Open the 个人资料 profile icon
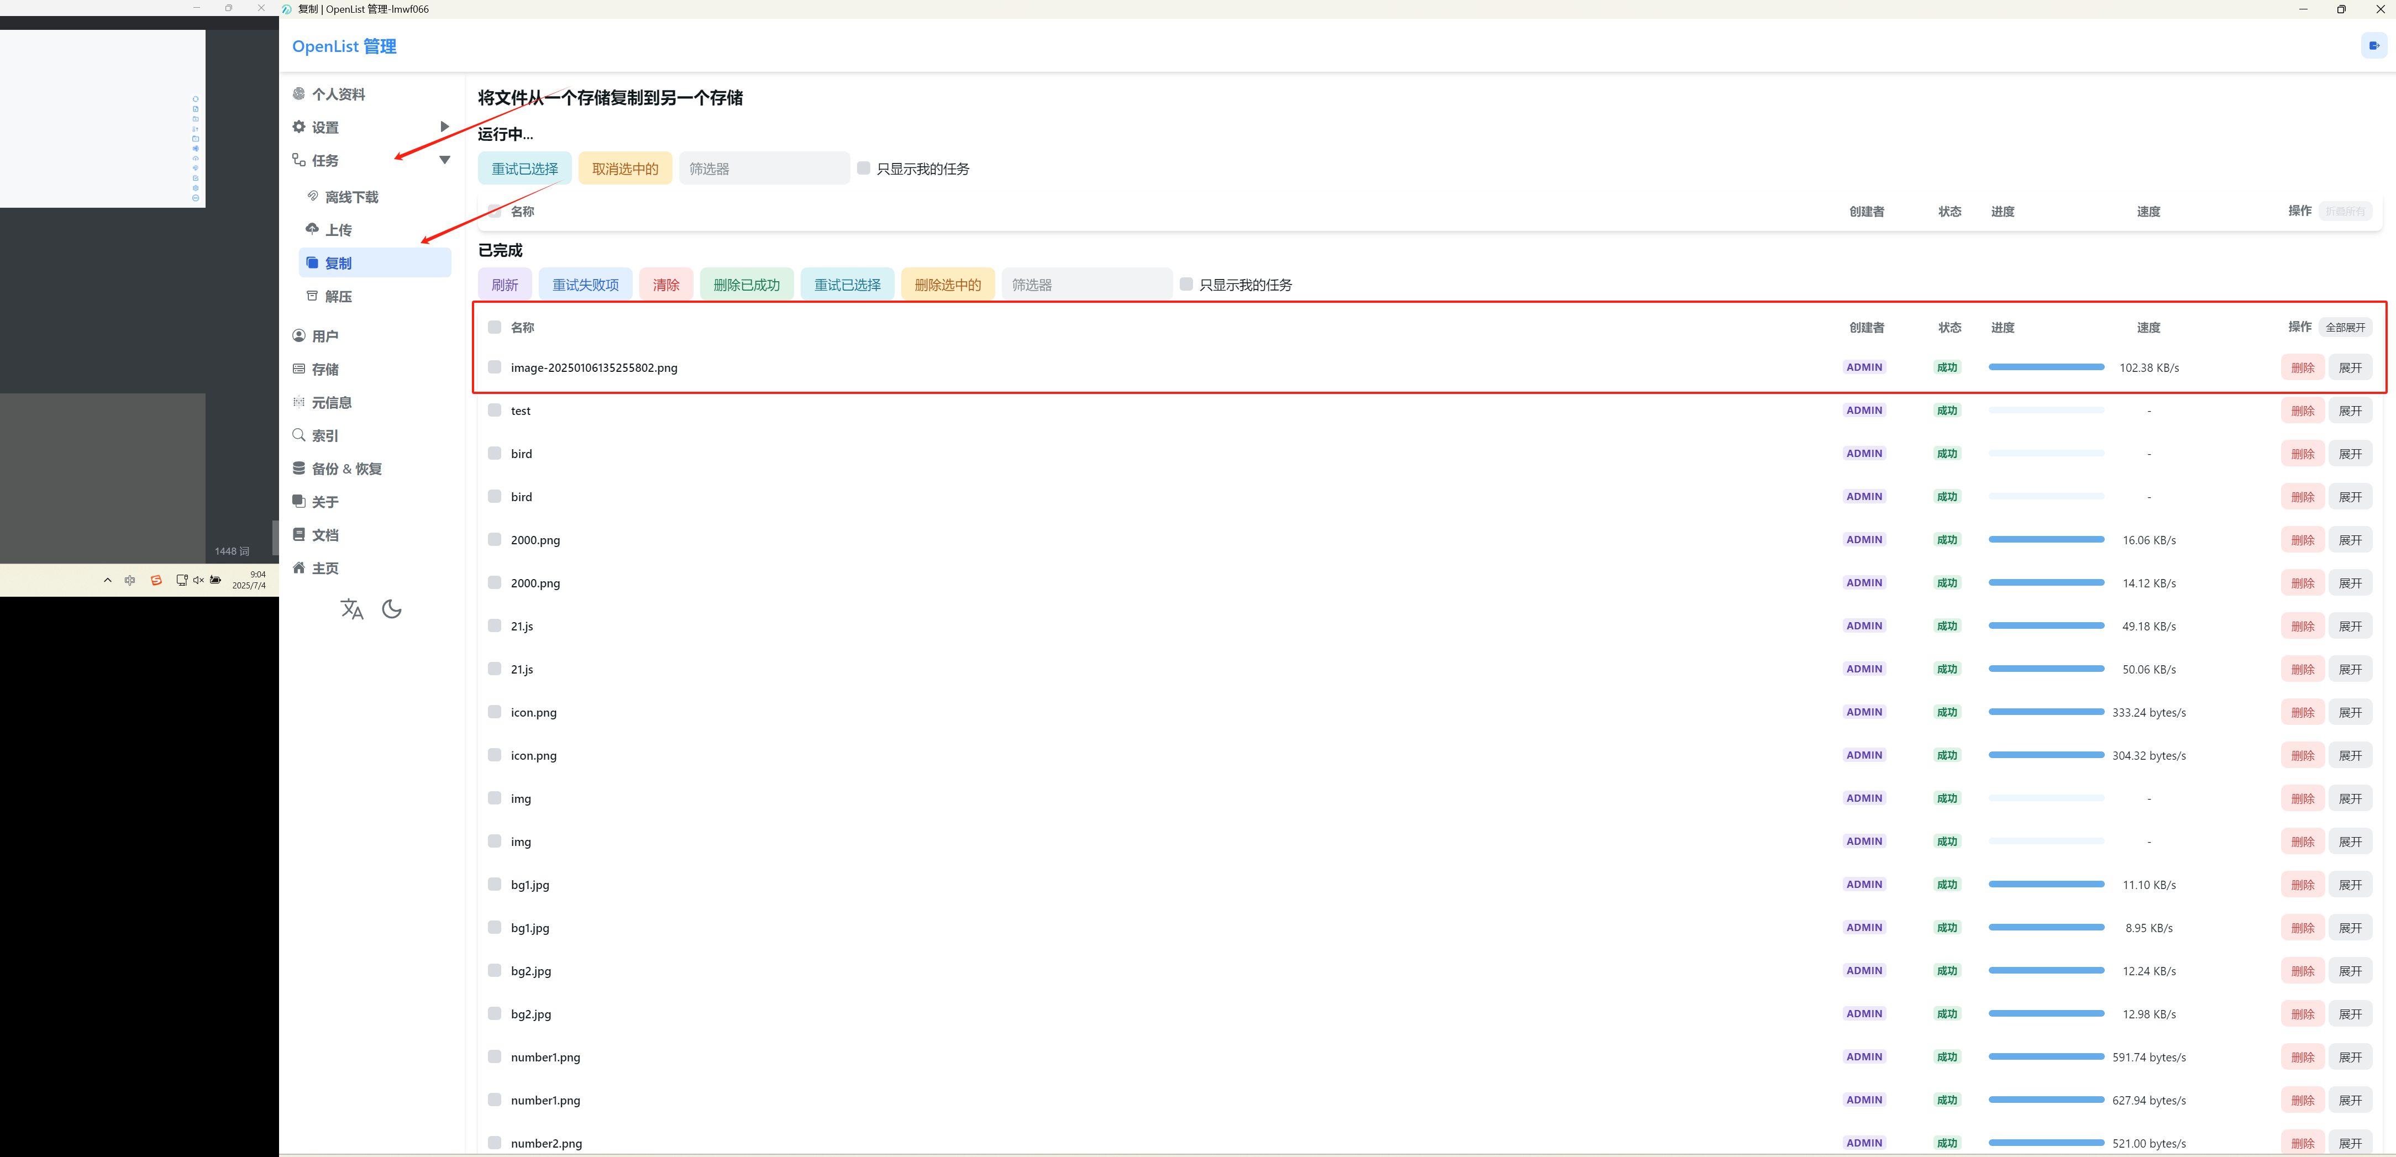This screenshot has height=1157, width=2396. 298,94
